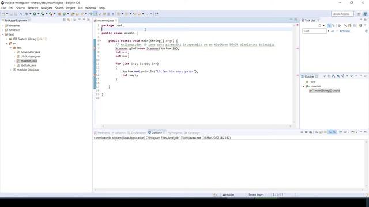The height and width of the screenshot is (207, 369).
Task: Toggle Word Wrap in Console toolbar
Action: pos(325,132)
